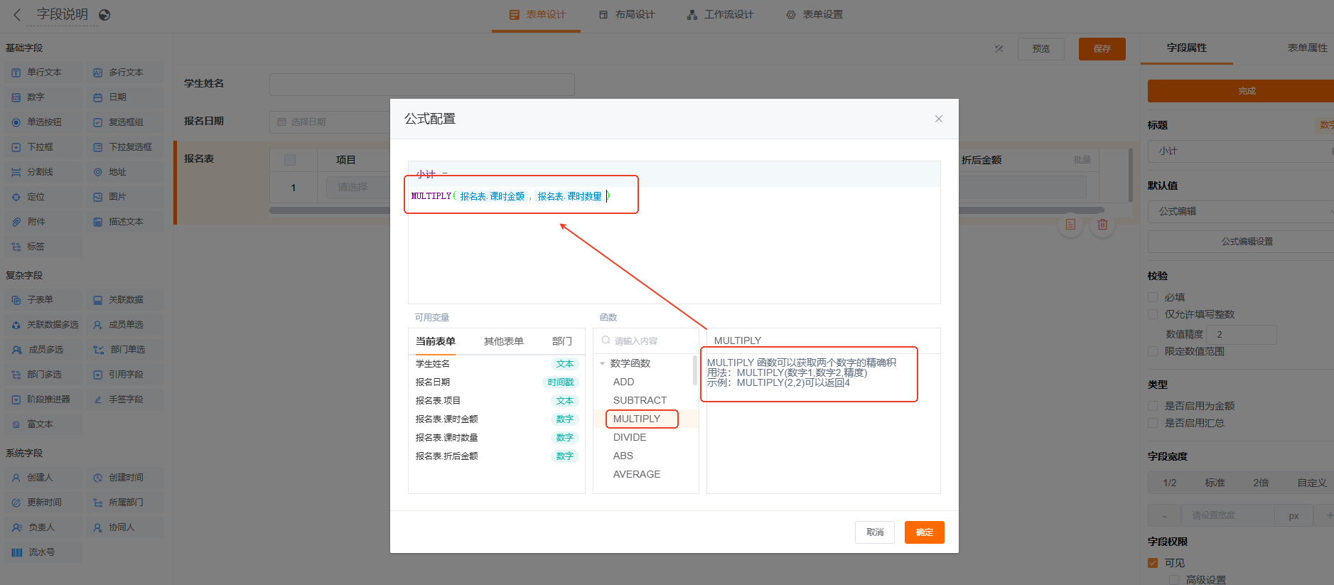Tick the 报名表 header select-all checkbox
The height and width of the screenshot is (585, 1334).
click(x=290, y=160)
